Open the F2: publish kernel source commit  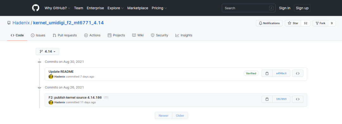(x=75, y=97)
